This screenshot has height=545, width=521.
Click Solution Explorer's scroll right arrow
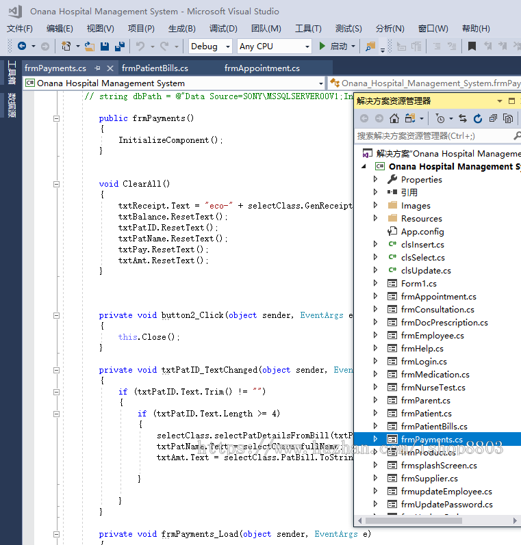pos(515,520)
